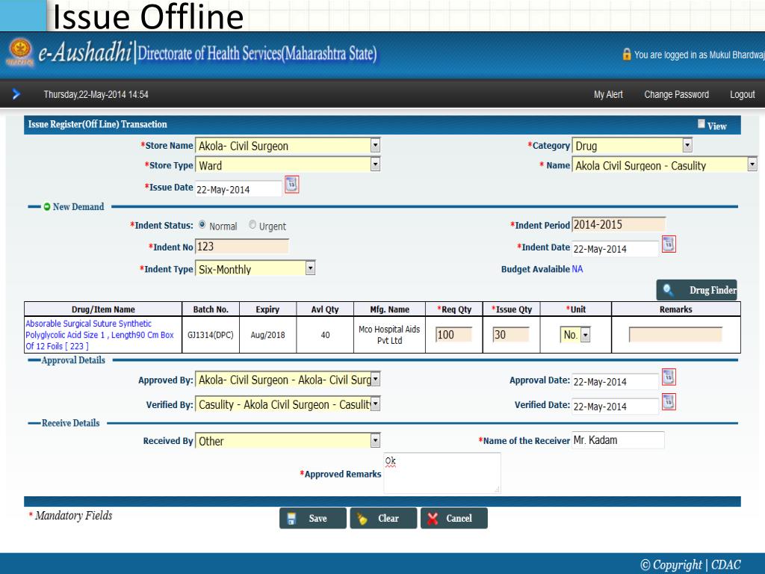Open the Absorable Surgical Suture drug link
The width and height of the screenshot is (765, 574).
click(x=99, y=335)
